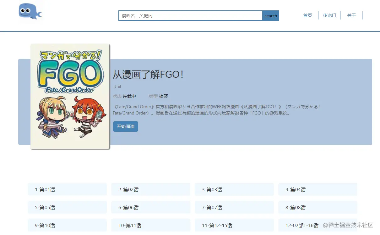
Task: Click the manga search input field
Action: tap(188, 15)
